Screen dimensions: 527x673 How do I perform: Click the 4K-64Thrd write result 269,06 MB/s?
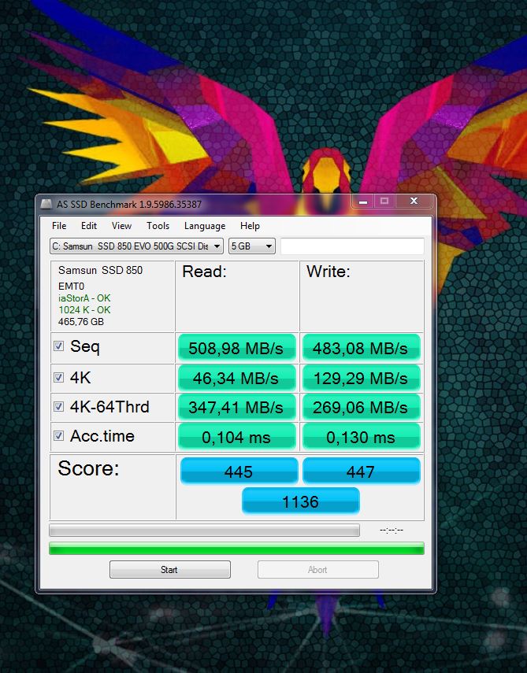click(x=361, y=407)
